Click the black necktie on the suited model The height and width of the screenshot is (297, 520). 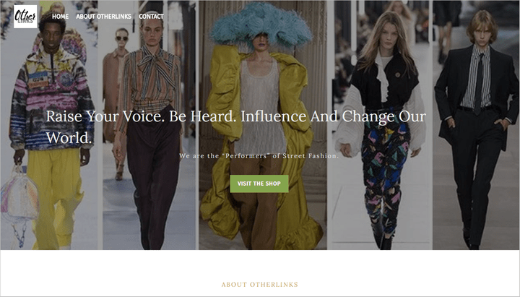coord(479,83)
